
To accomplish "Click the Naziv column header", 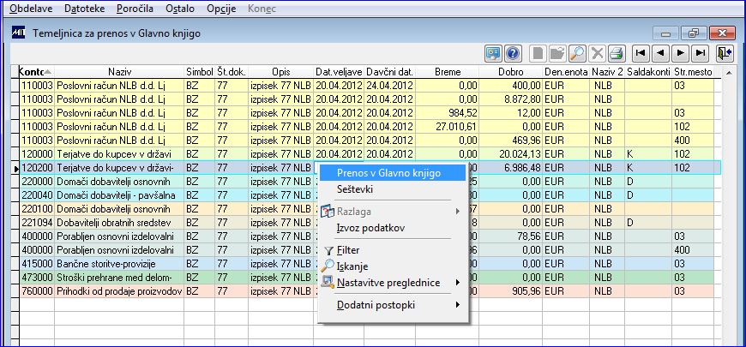I will pyautogui.click(x=119, y=72).
